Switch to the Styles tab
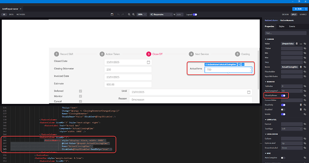 pyautogui.click(x=281, y=26)
